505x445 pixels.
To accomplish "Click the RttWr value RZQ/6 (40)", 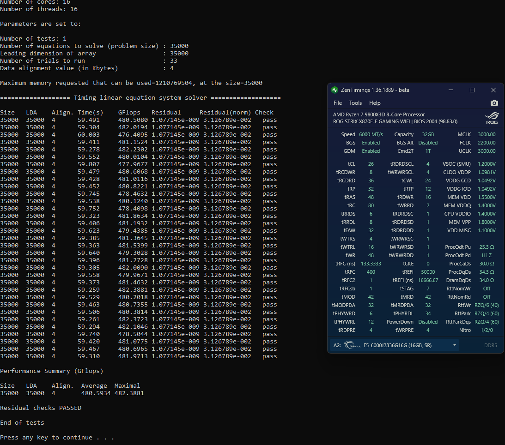I will (487, 305).
